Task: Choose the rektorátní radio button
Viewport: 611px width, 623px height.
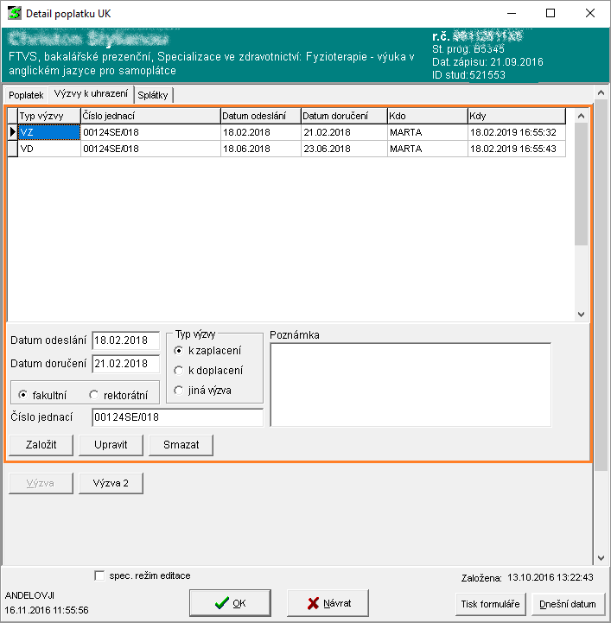Action: coord(93,395)
